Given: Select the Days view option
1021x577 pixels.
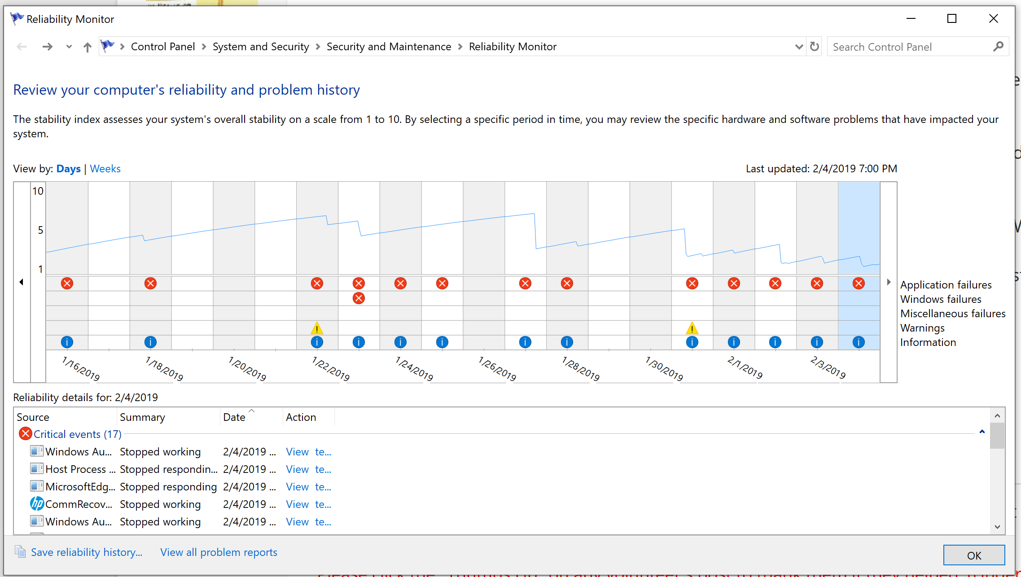Looking at the screenshot, I should [68, 169].
